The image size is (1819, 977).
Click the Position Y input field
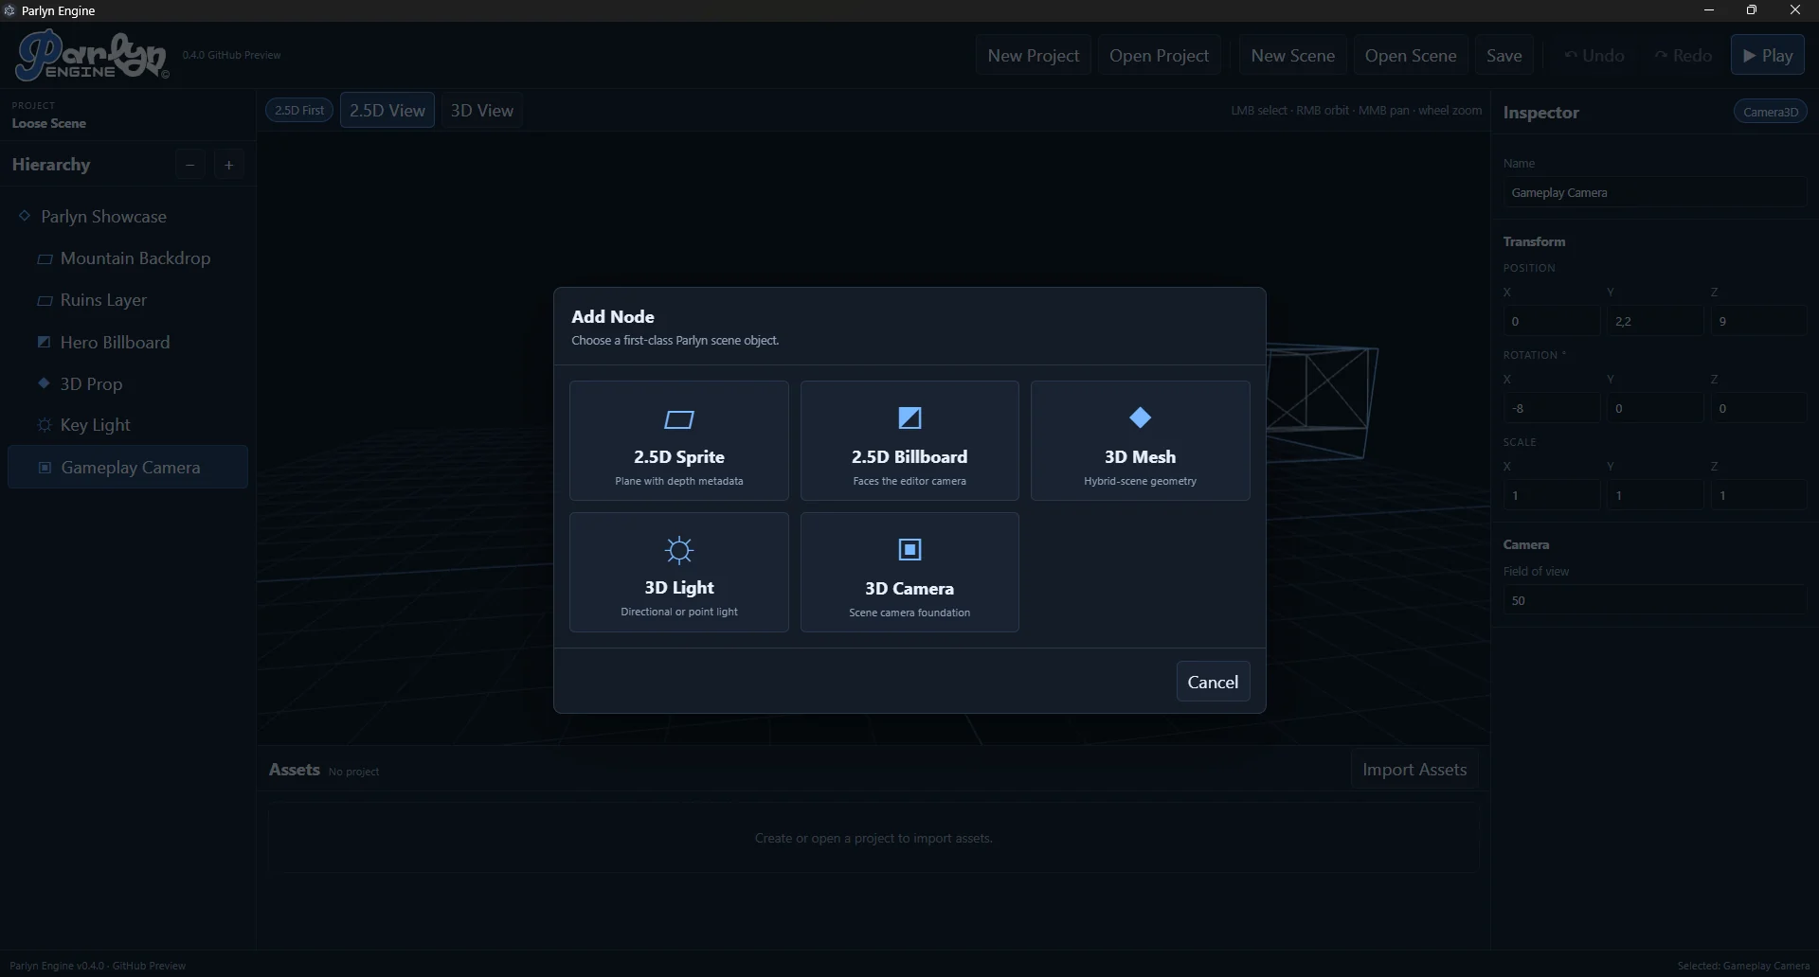1655,321
